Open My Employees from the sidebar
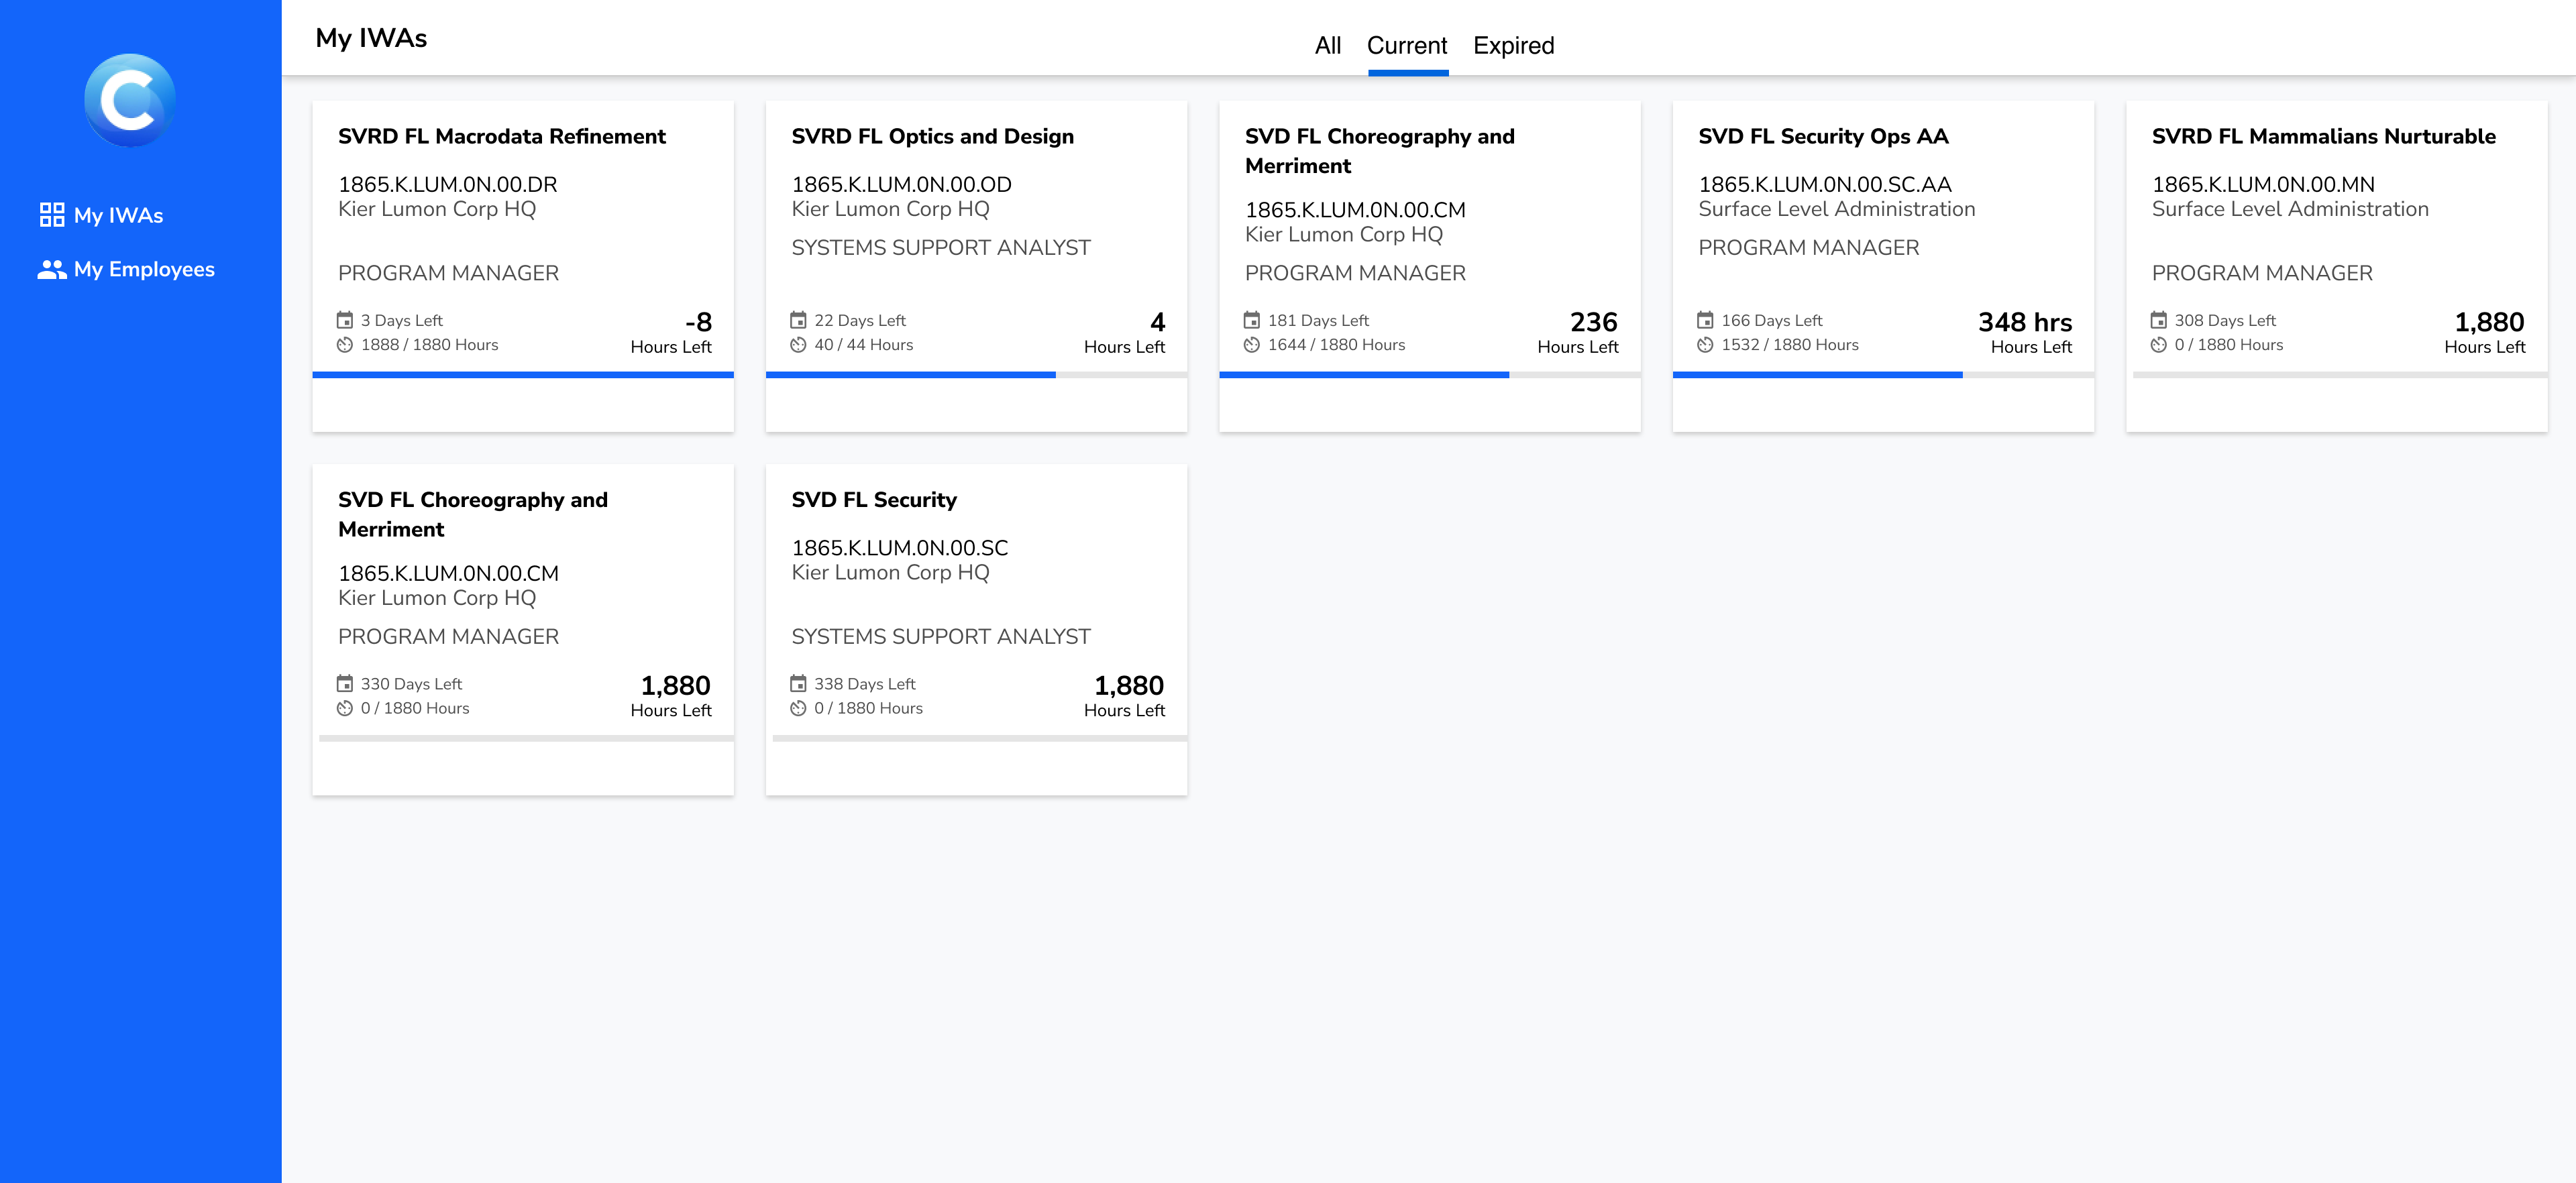Viewport: 2576px width, 1183px height. 144,269
